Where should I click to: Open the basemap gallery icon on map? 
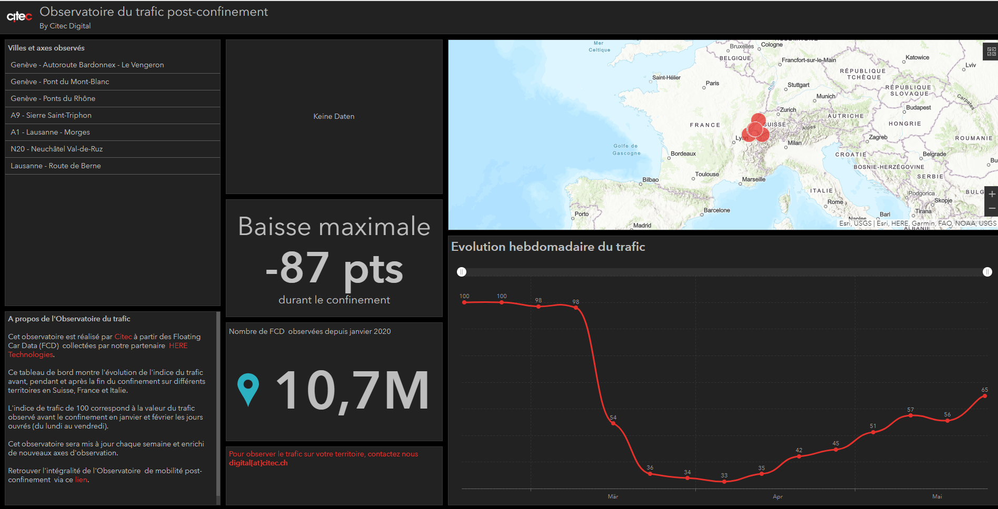[991, 52]
